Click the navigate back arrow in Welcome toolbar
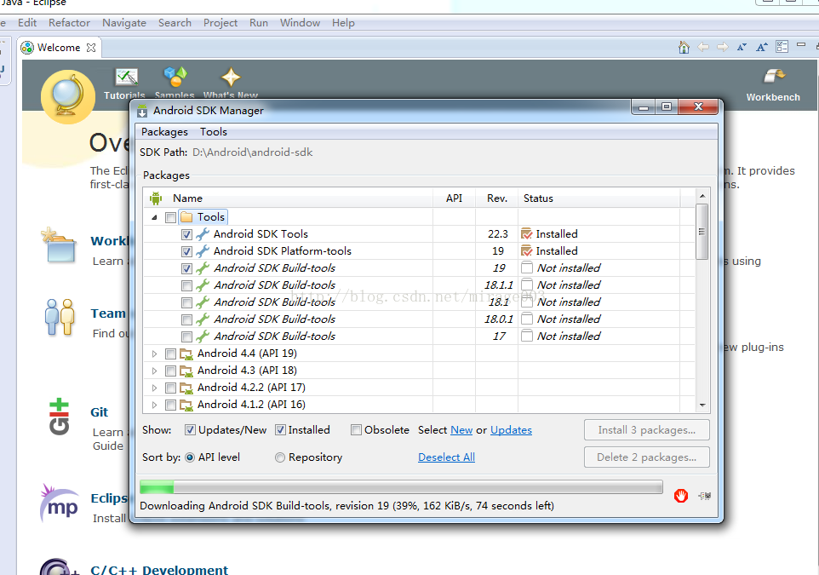819x575 pixels. click(703, 47)
